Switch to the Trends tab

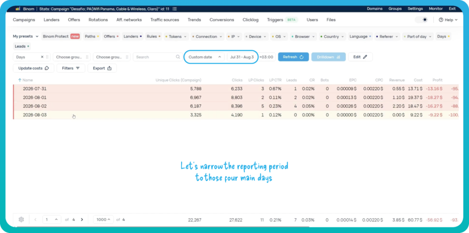pos(194,20)
